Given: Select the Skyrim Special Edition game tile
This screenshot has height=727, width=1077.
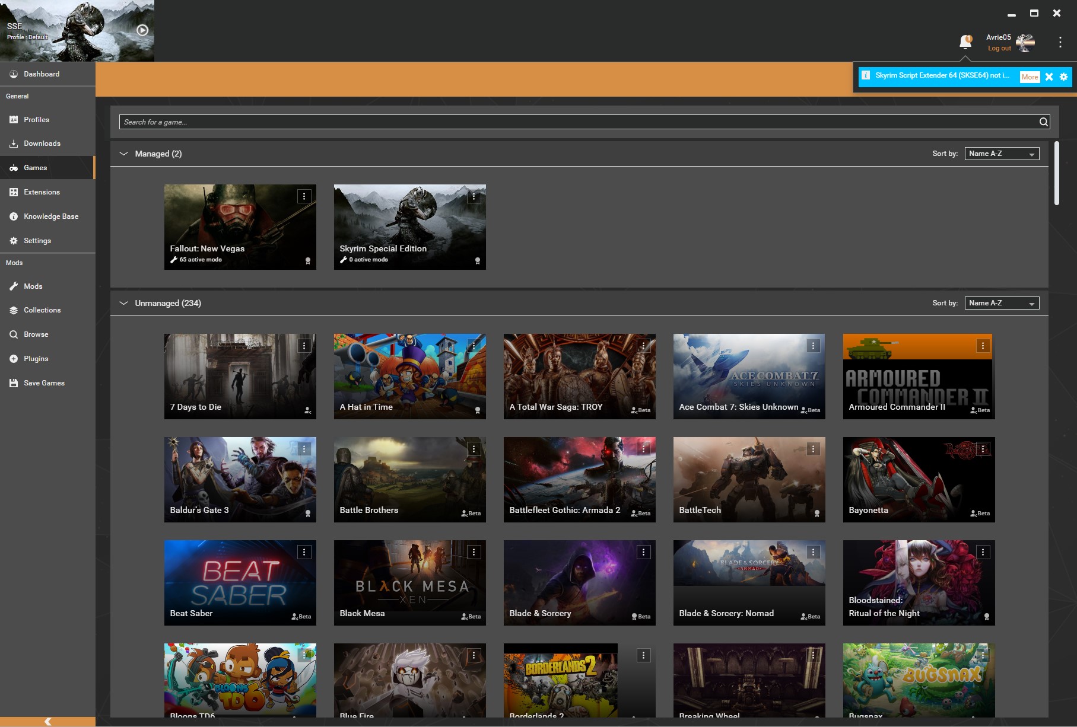Looking at the screenshot, I should click(x=410, y=227).
